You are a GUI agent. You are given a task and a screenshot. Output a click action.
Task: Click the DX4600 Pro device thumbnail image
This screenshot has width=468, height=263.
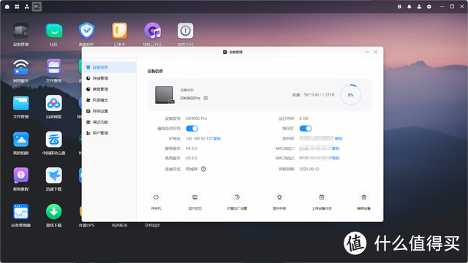[x=165, y=95]
